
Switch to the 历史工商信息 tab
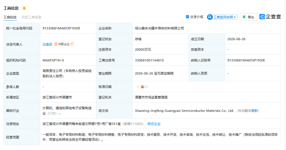[31, 17]
